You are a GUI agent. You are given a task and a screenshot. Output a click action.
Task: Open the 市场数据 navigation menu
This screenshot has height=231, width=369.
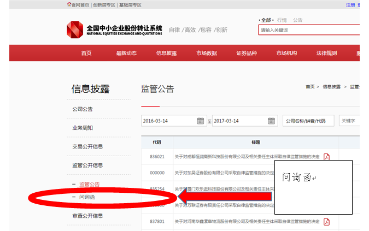pos(207,53)
